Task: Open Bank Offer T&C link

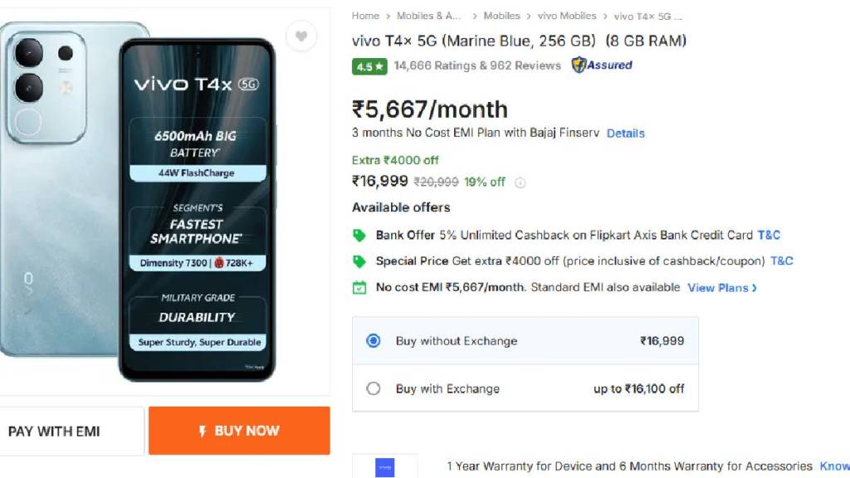Action: click(769, 236)
